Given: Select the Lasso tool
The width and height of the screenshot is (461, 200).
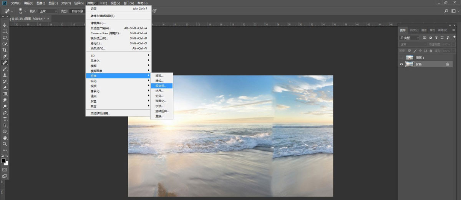Looking at the screenshot, I should tap(5, 38).
